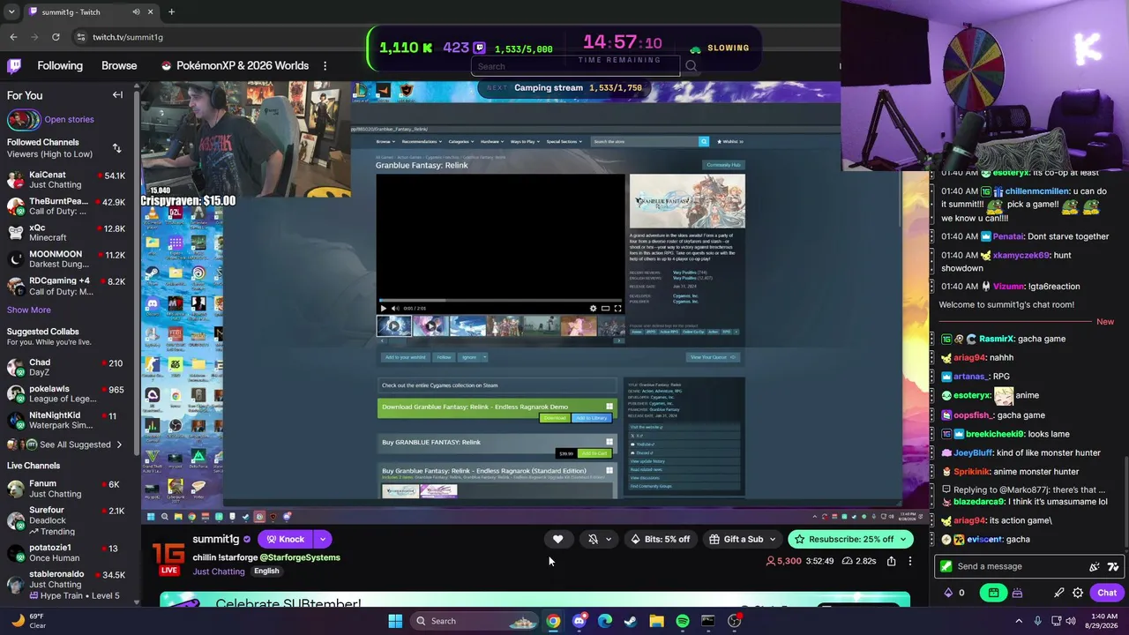Open stream more options menu
This screenshot has height=635, width=1129.
click(909, 561)
